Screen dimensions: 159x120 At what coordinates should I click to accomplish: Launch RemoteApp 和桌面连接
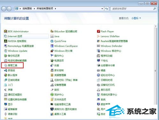(19, 46)
